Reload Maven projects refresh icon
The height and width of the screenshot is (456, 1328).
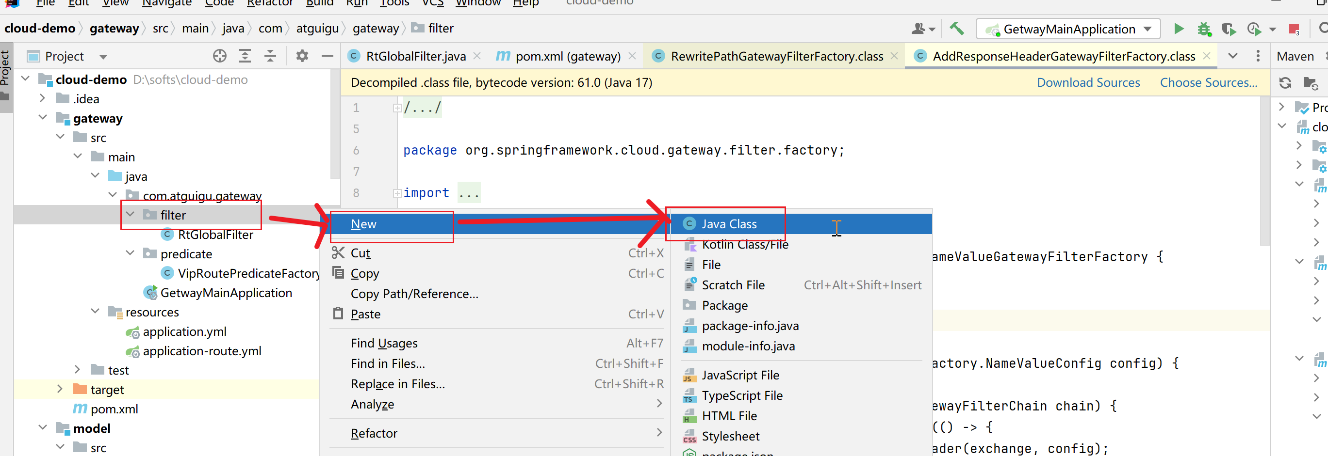pos(1285,83)
